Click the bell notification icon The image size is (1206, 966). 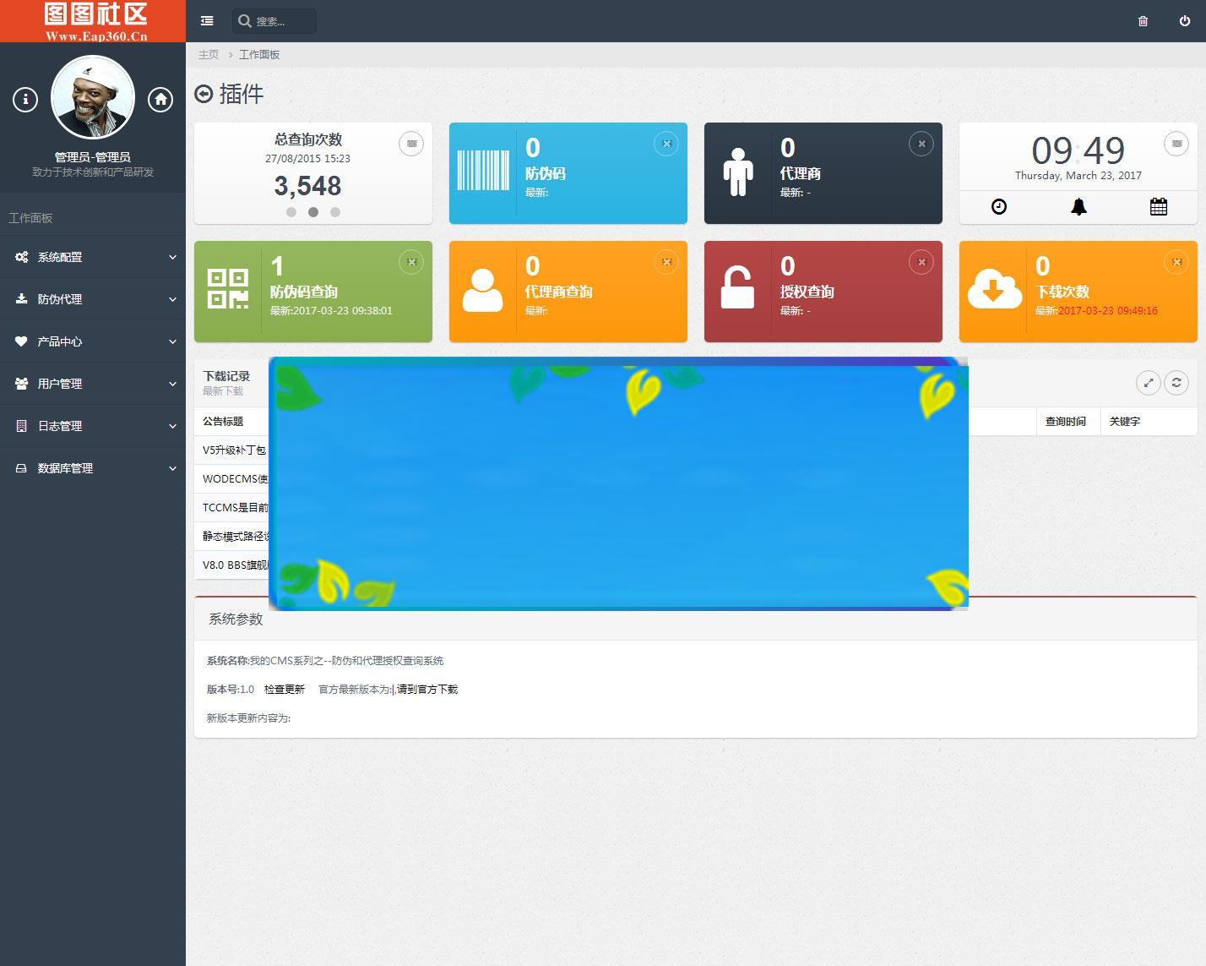1078,207
